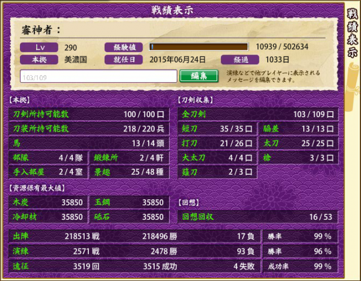361x281 pixels.
Task: Click the 刀装所持可能数 row
Action: (89, 128)
